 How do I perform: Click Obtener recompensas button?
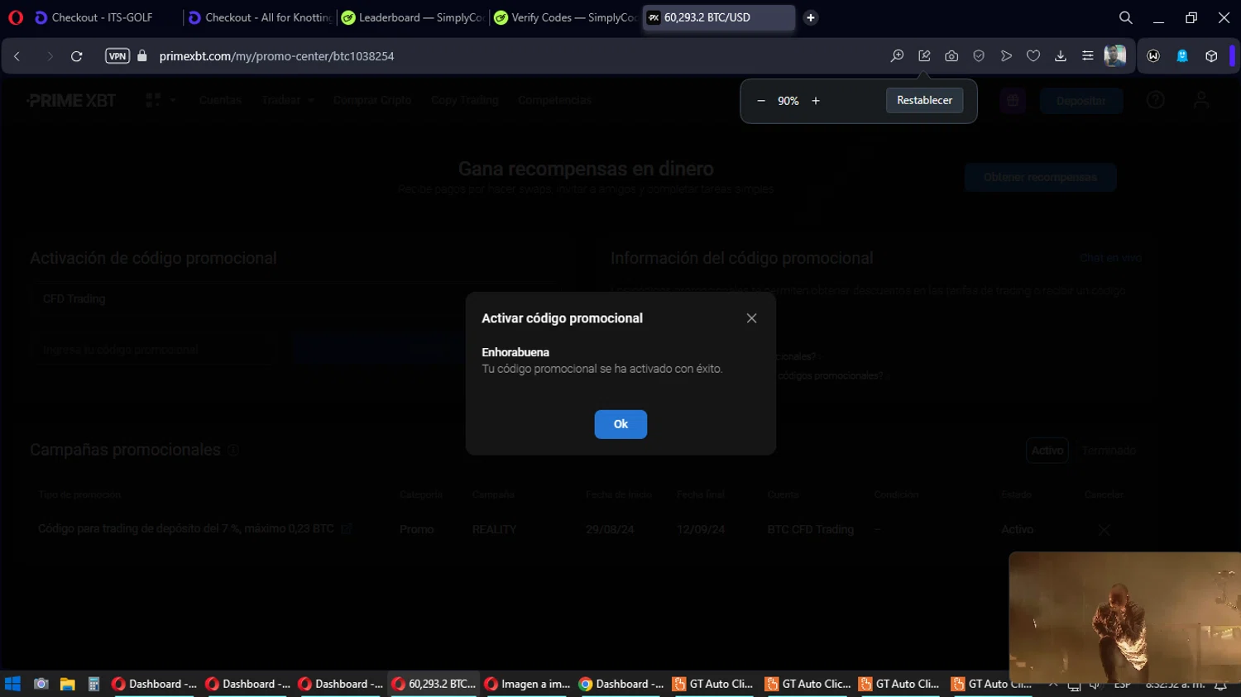[x=1040, y=177]
